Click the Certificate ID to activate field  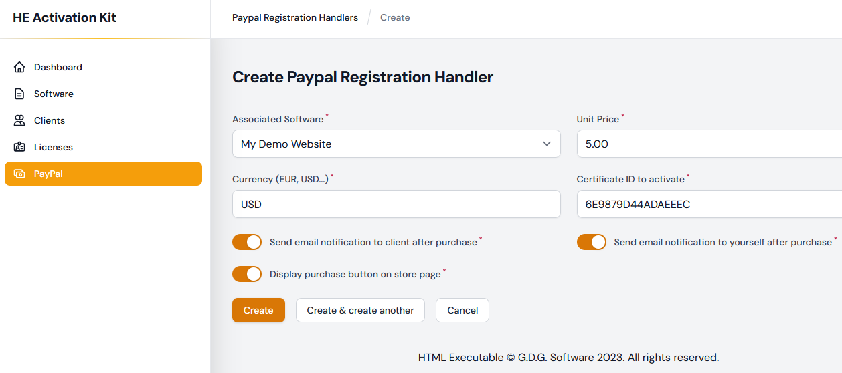point(709,204)
